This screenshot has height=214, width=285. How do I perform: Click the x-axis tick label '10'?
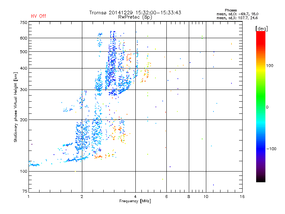tap(206, 197)
